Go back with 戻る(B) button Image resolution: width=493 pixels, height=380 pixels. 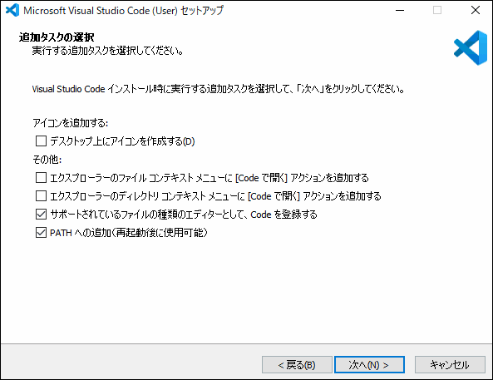(297, 365)
